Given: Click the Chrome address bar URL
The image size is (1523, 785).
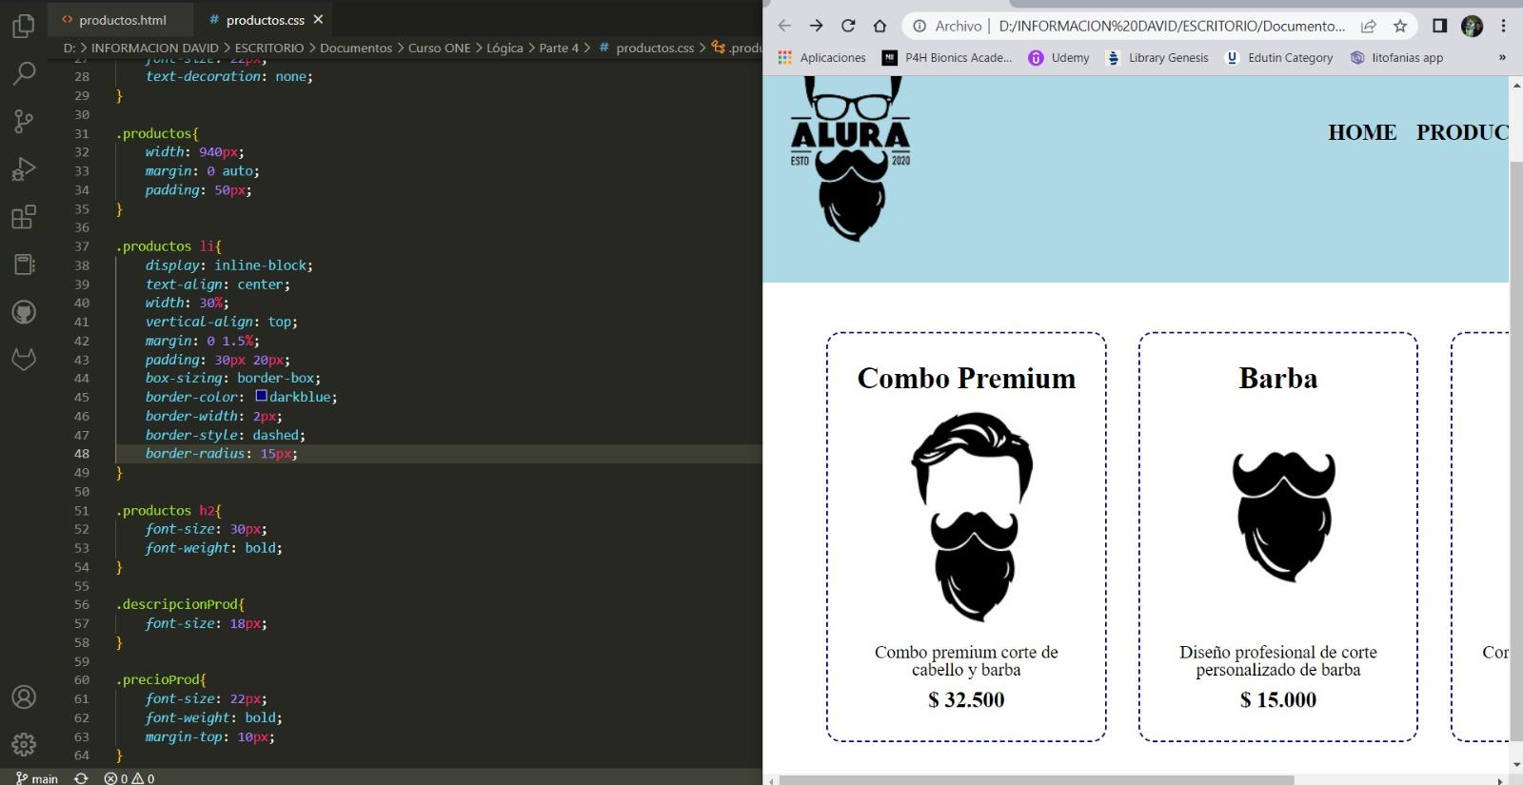Looking at the screenshot, I should click(1172, 26).
